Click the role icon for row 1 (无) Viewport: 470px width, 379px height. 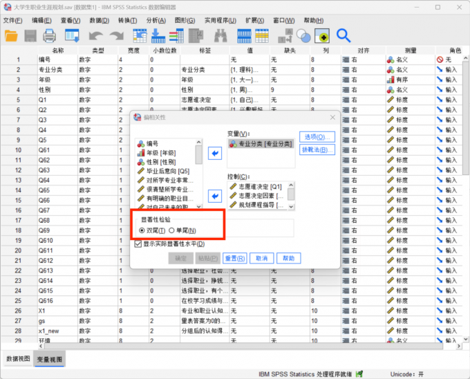coord(440,59)
